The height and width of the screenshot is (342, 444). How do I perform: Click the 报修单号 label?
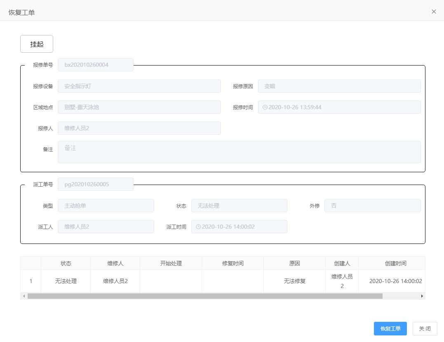tap(43, 65)
